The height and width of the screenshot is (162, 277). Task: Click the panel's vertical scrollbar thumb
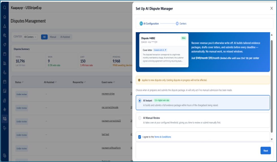pos(272,86)
